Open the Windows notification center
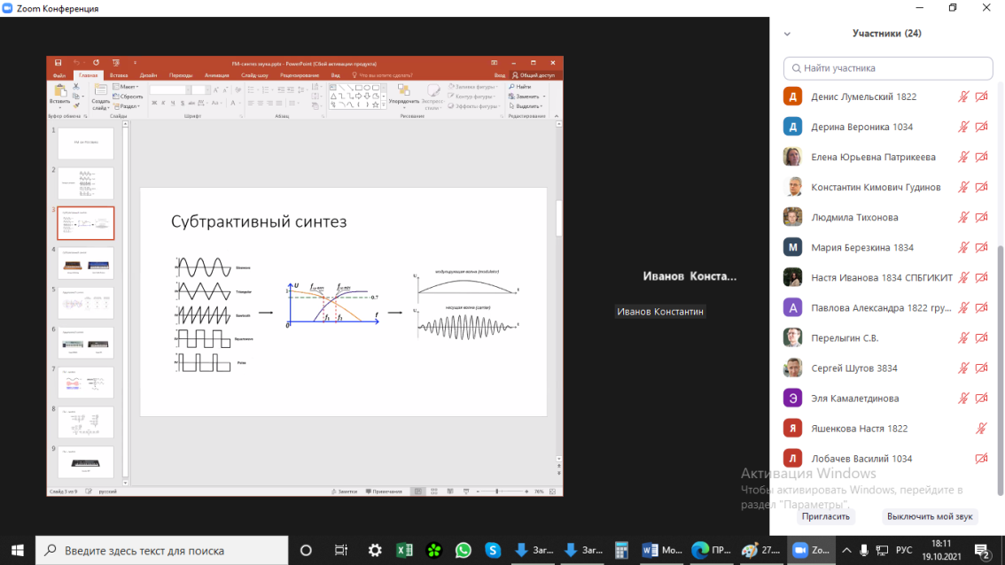Viewport: 1005px width, 565px height. pyautogui.click(x=981, y=550)
